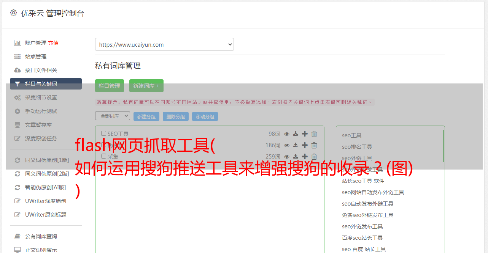Select keyword seo 百度 站长工具

364,249
